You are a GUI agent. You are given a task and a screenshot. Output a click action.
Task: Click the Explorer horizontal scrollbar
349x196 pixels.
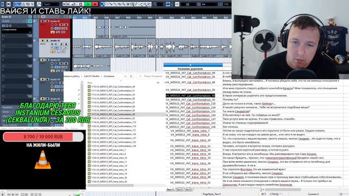click(111, 185)
